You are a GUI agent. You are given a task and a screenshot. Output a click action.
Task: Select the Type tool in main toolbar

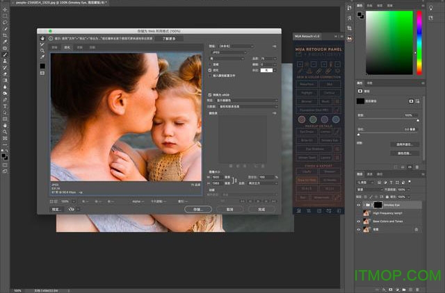point(5,106)
